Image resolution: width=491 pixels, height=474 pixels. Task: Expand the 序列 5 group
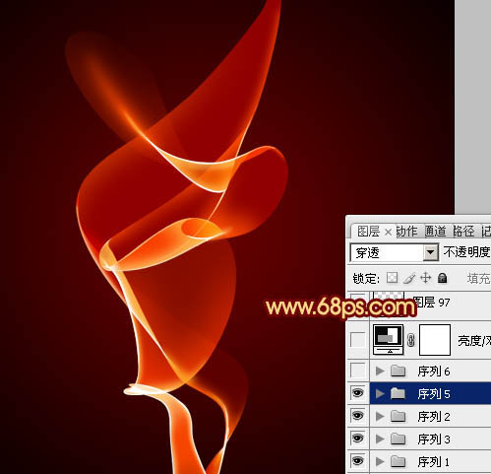[x=380, y=393]
